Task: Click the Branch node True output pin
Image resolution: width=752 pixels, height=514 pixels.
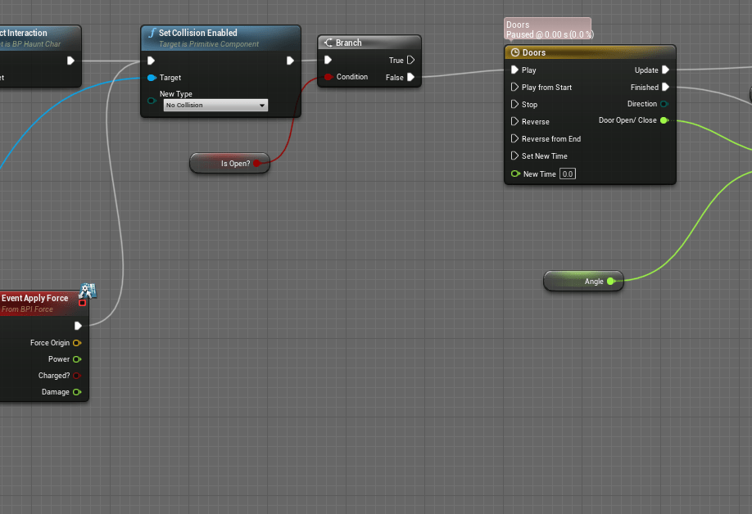Action: (x=410, y=61)
